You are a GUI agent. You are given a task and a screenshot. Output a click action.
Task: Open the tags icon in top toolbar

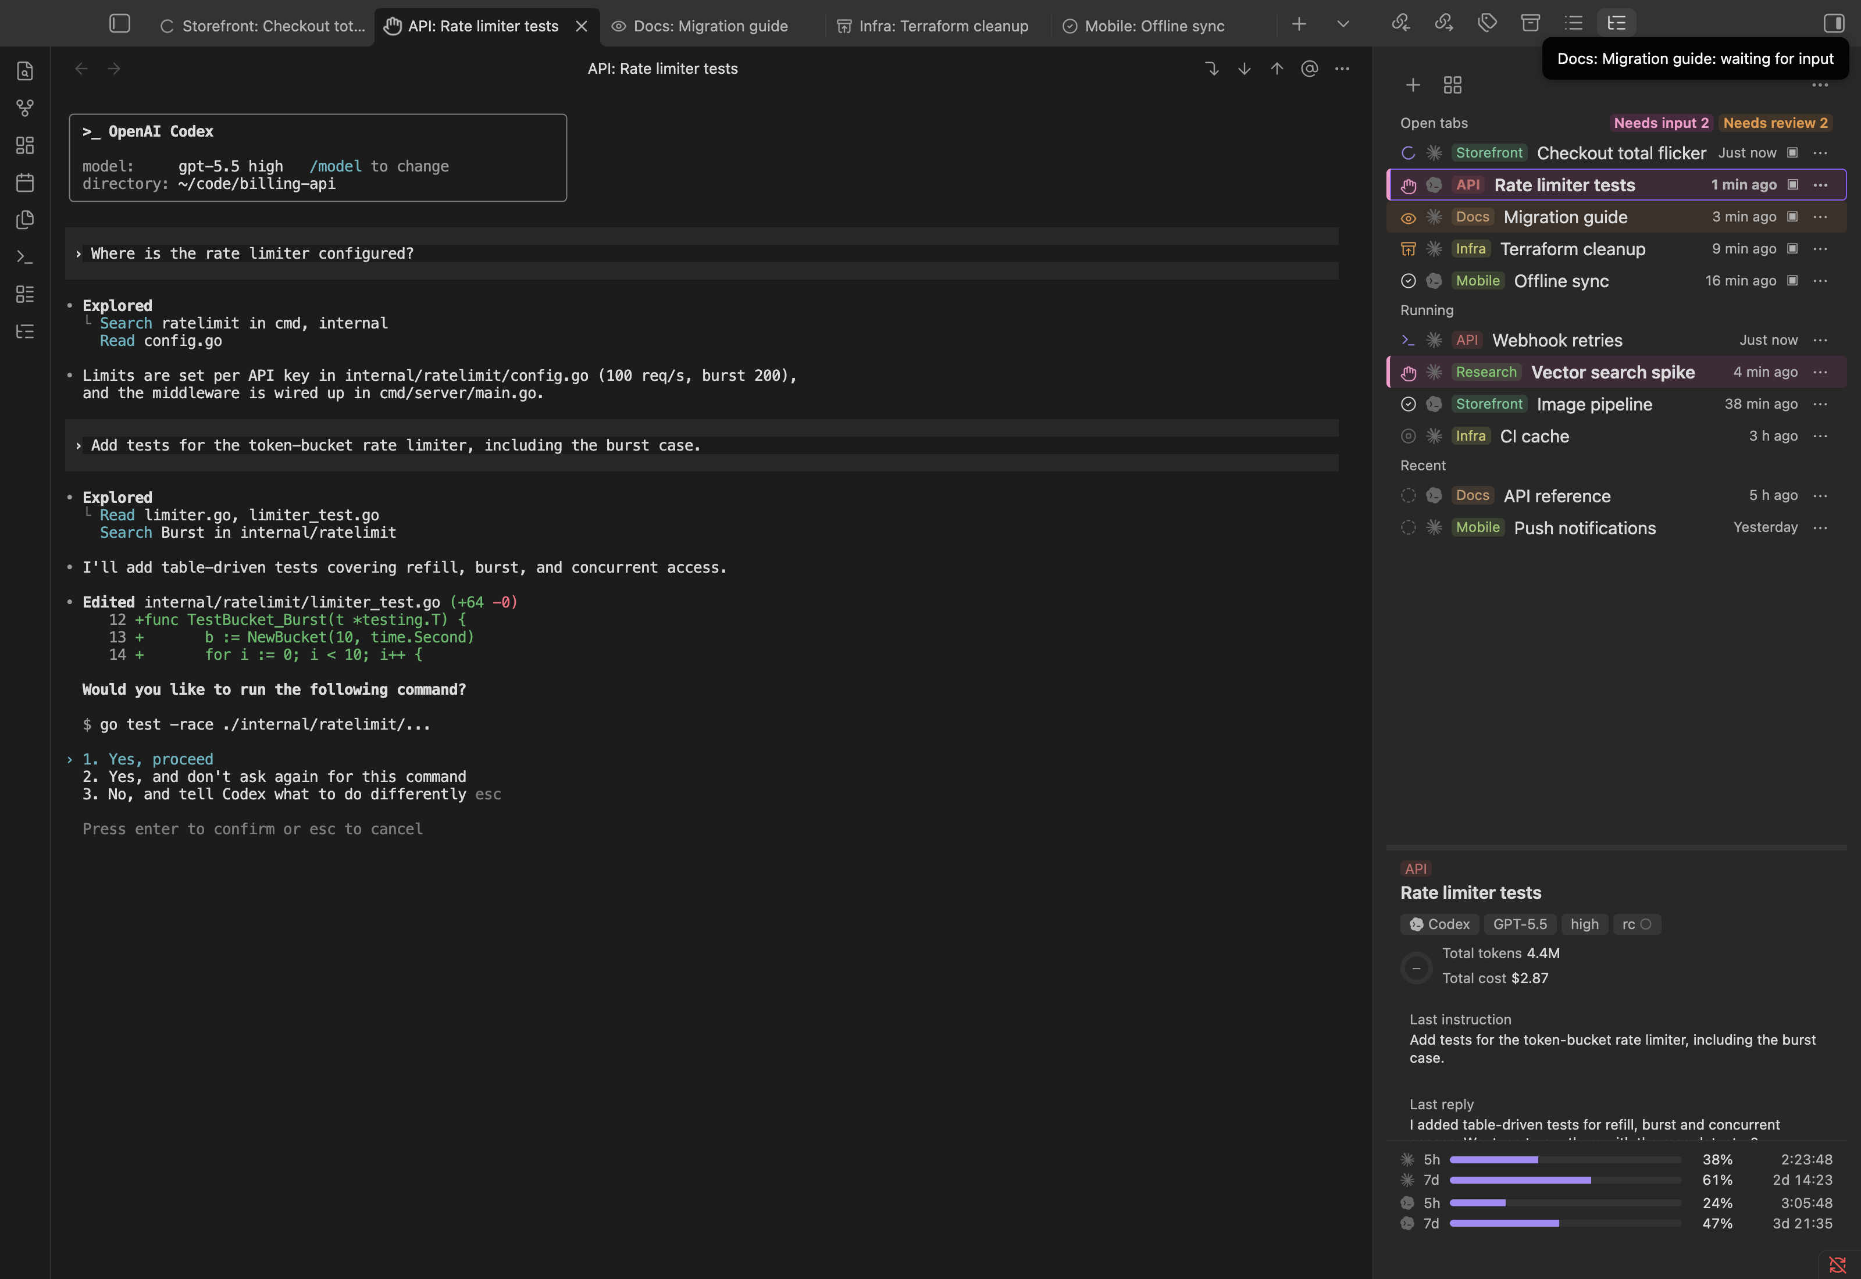[x=1486, y=23]
